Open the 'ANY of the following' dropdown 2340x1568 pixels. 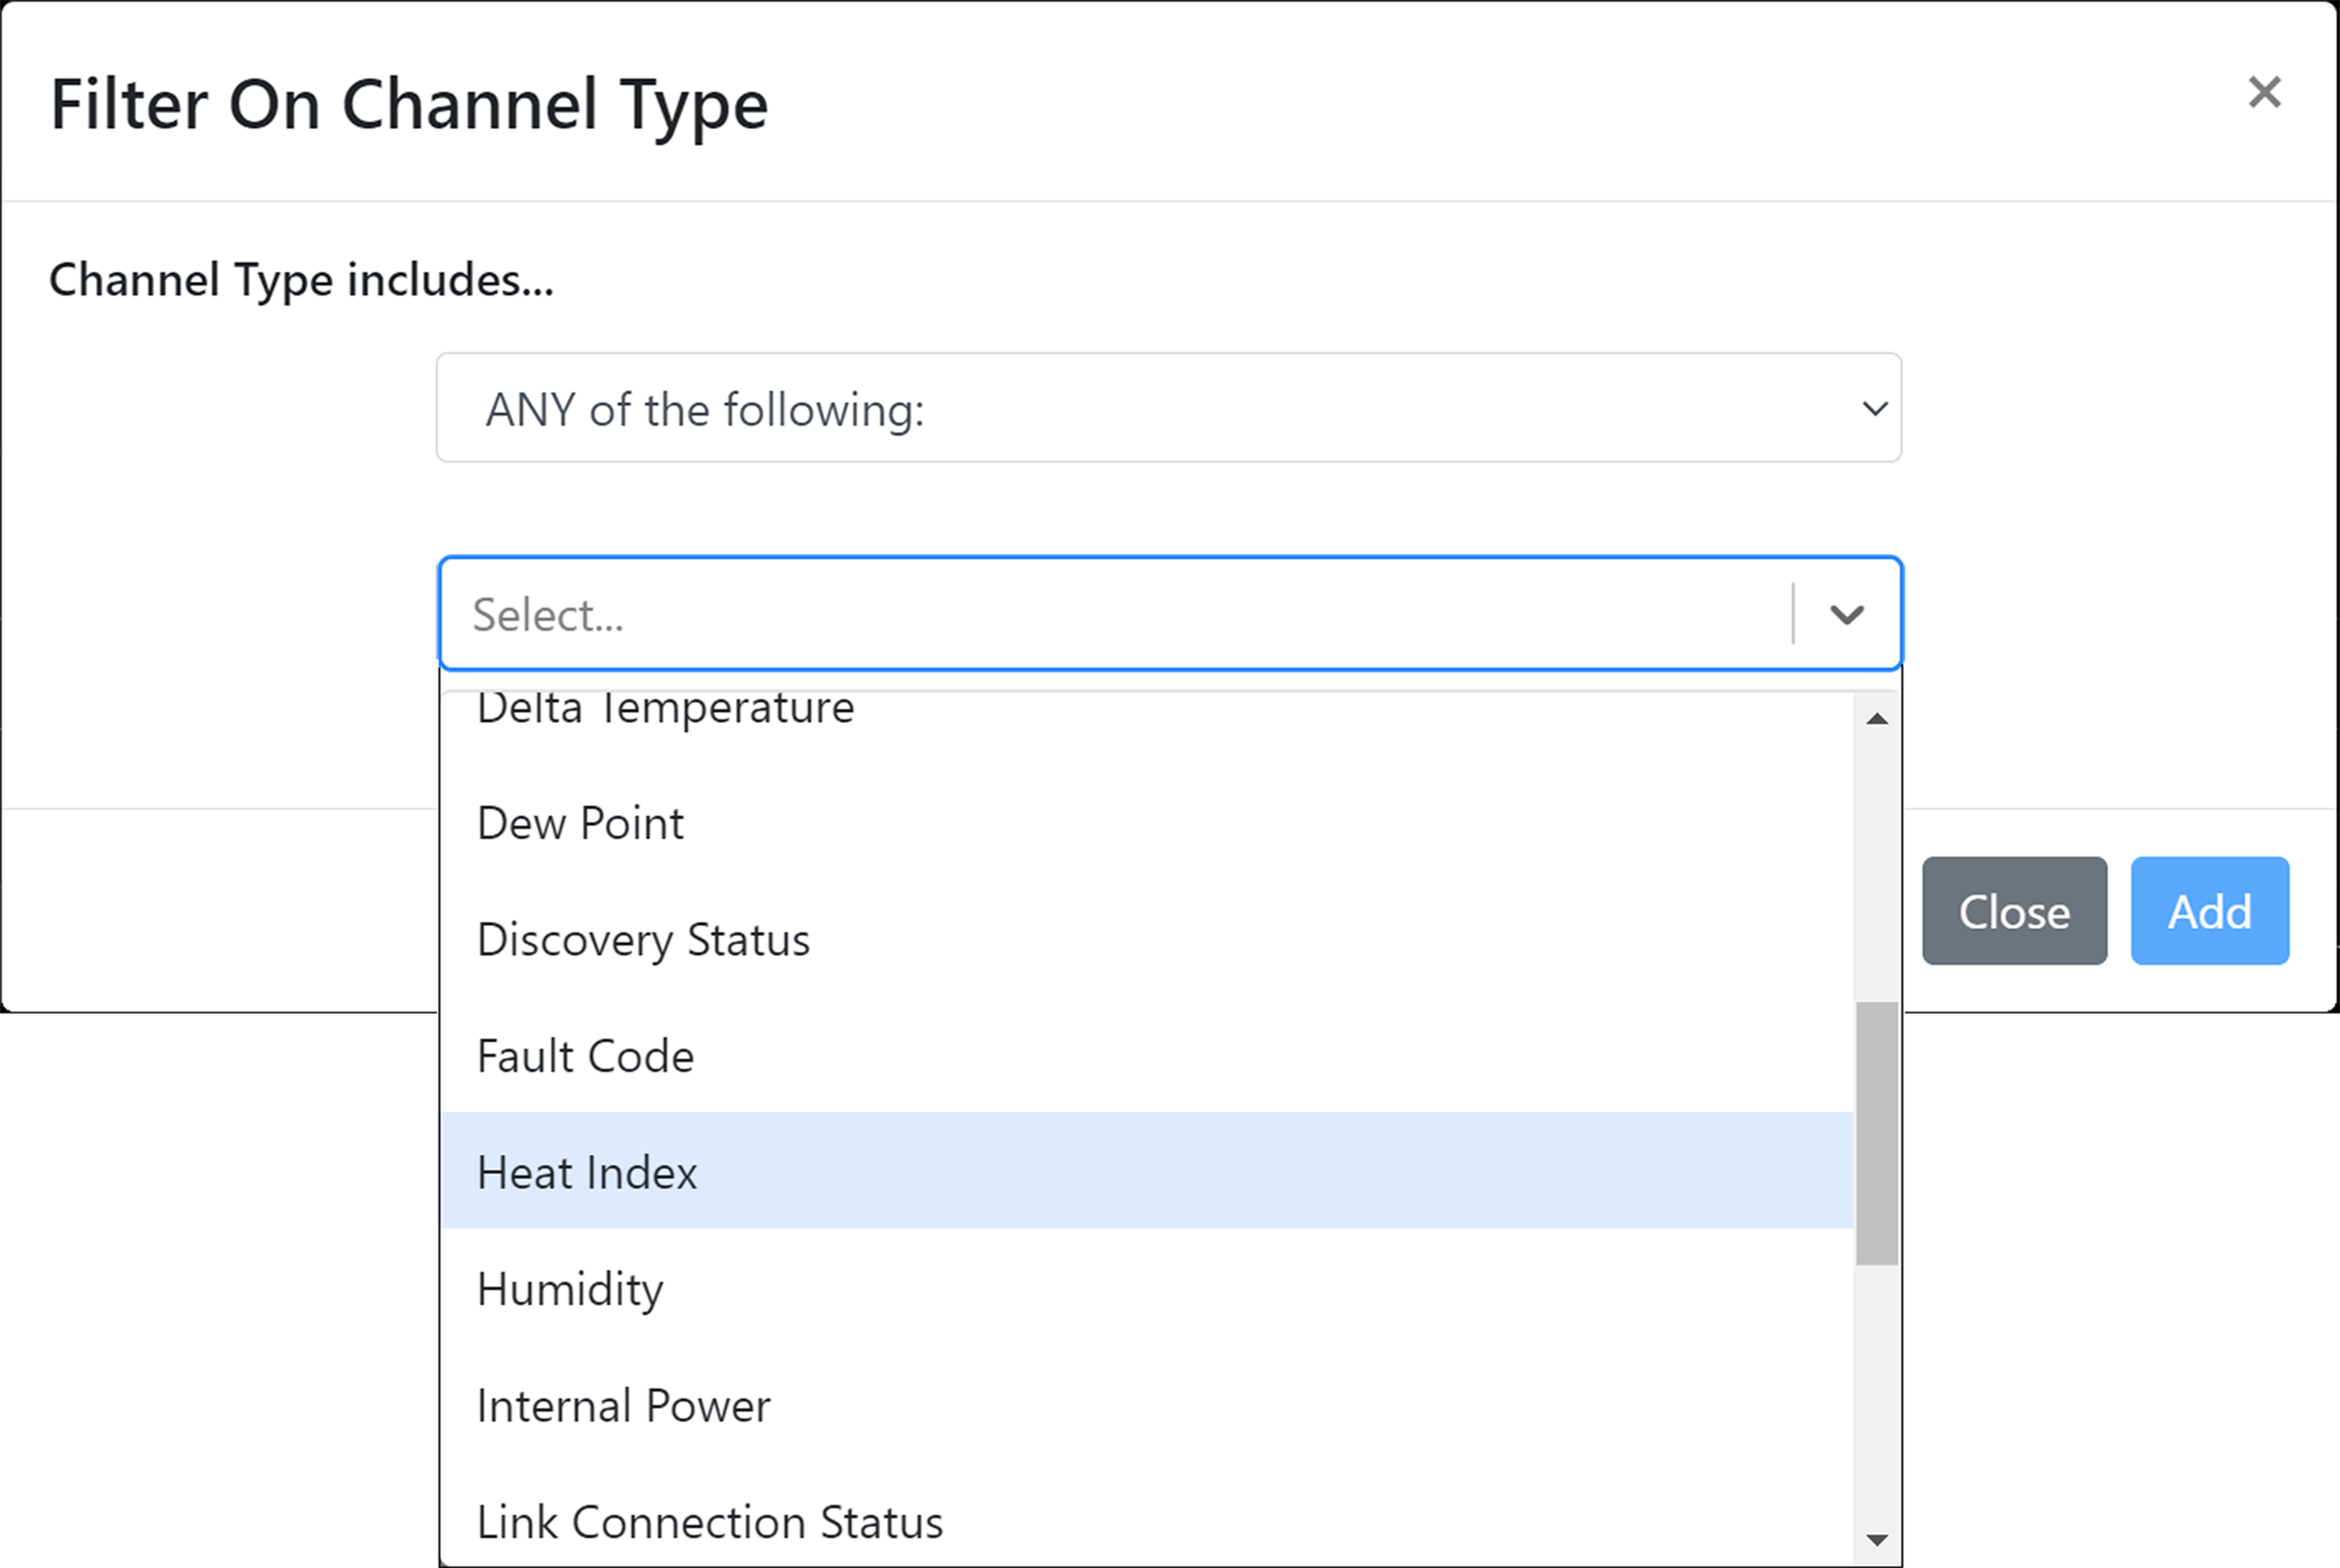(1168, 408)
